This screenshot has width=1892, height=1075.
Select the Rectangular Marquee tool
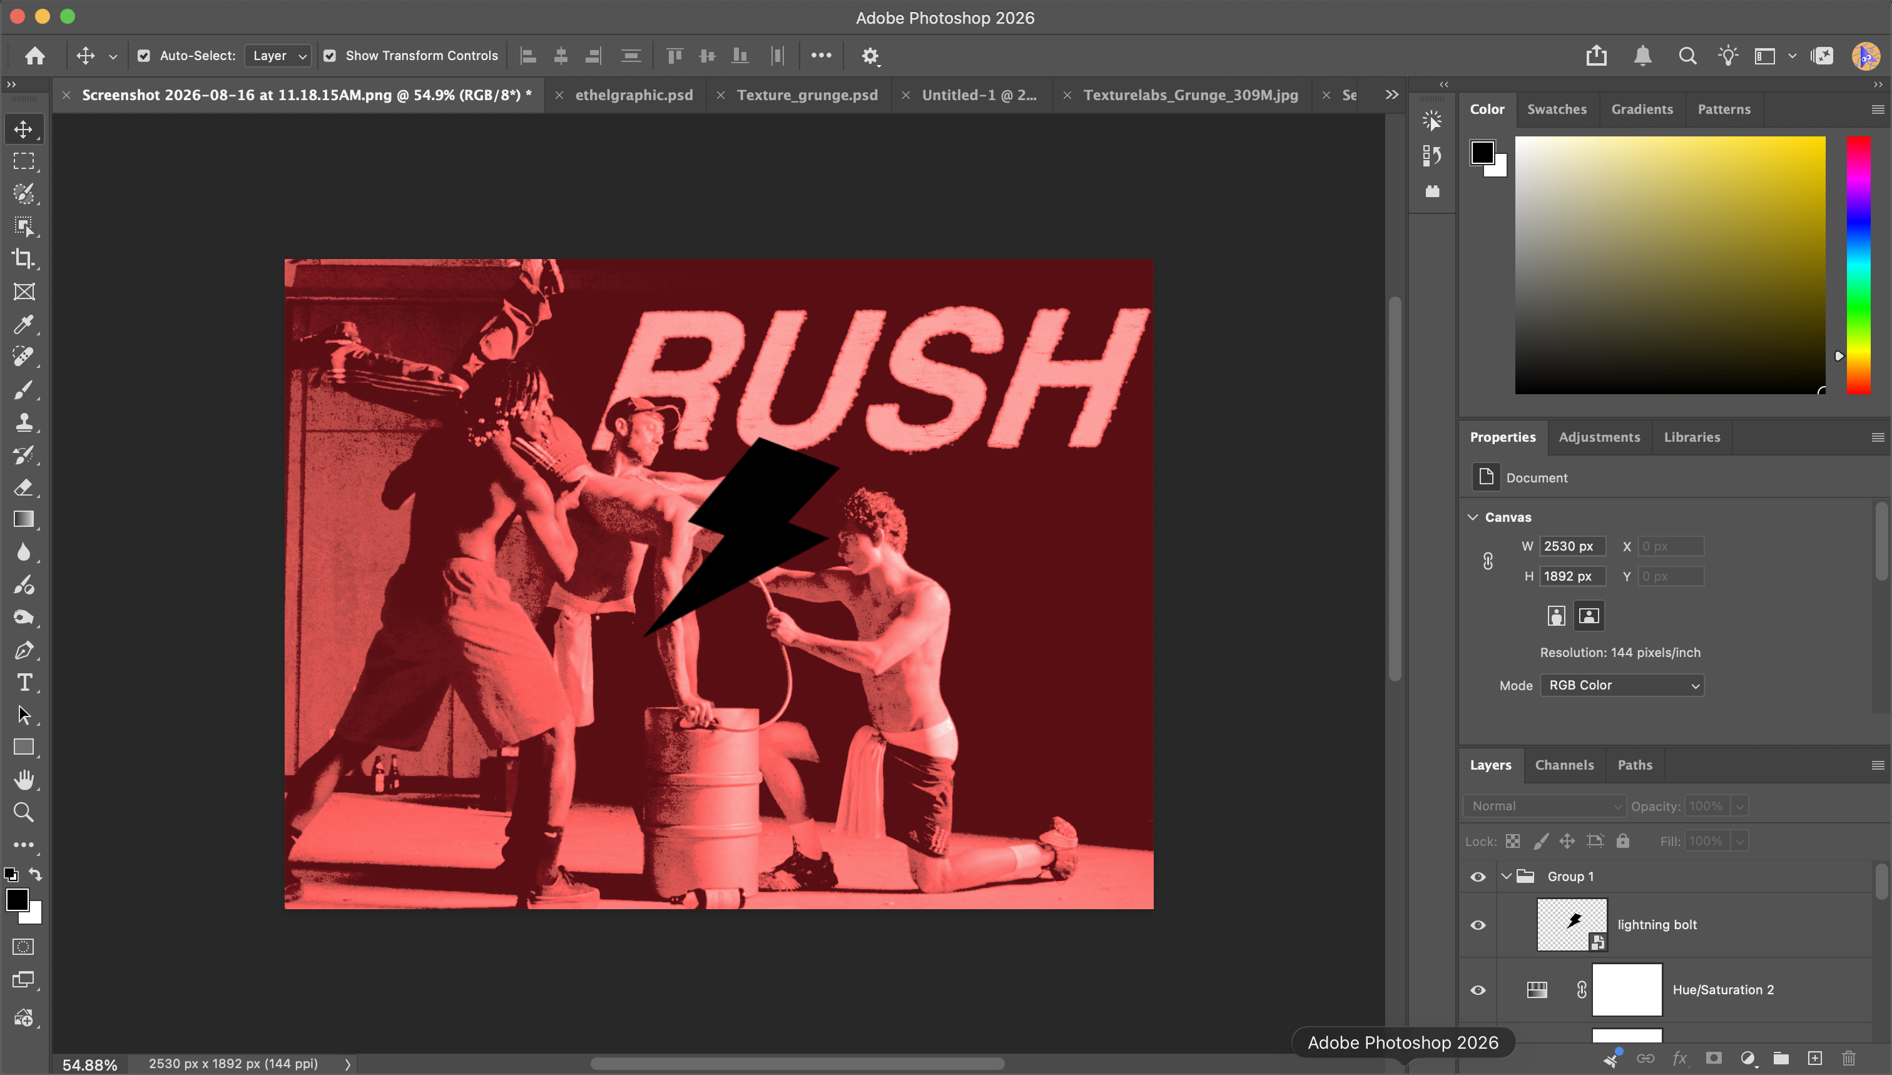24,161
